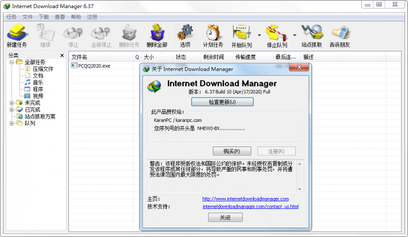Select 全部任务 folder in tree
The image size is (408, 237).
34,62
